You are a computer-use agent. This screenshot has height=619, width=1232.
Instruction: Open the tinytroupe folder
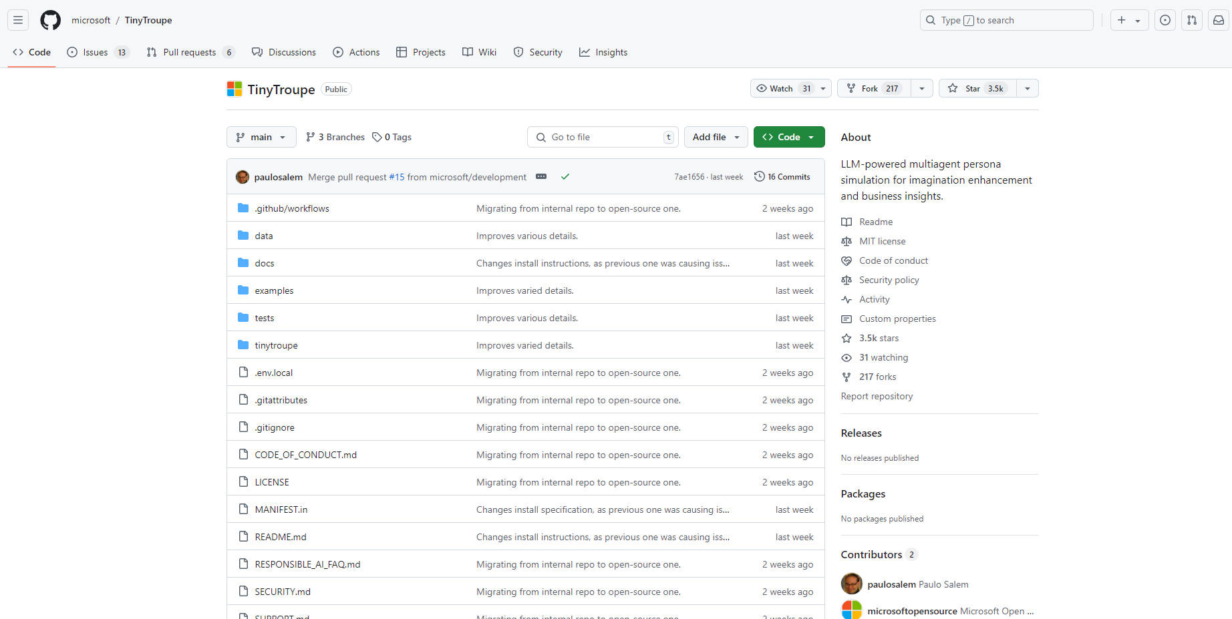coord(276,345)
